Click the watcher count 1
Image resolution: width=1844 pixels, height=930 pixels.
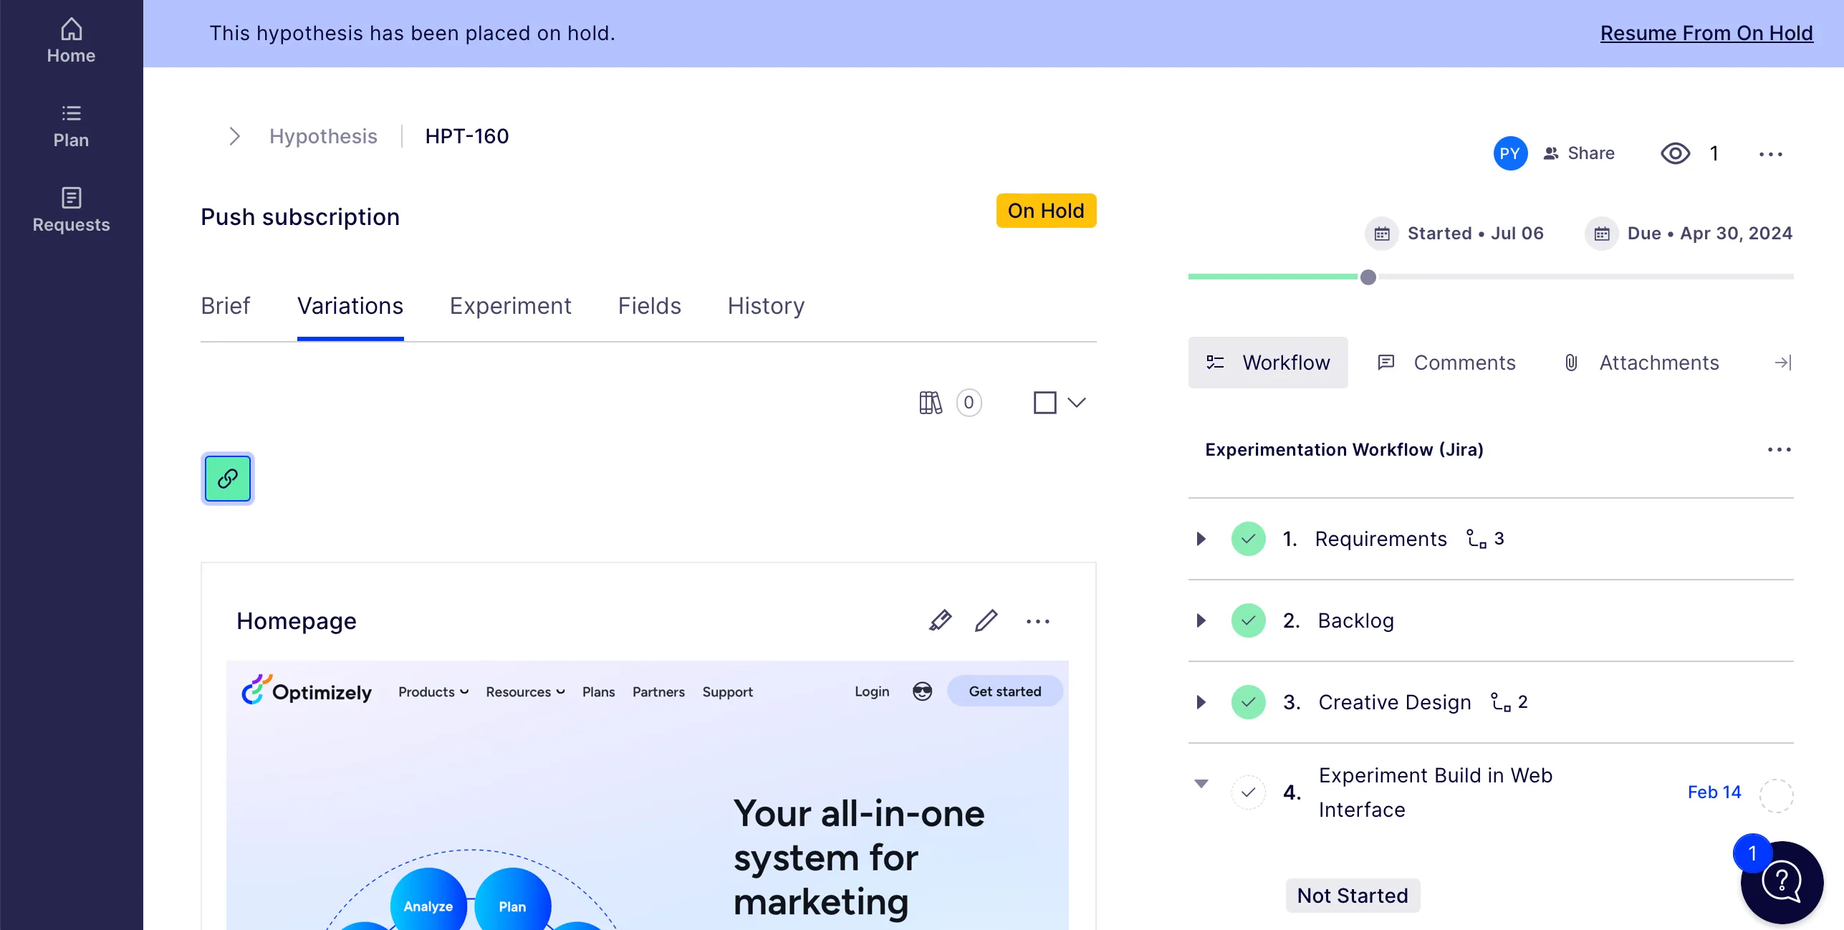click(x=1714, y=153)
